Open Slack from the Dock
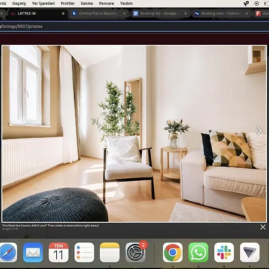The image size is (269, 269). pos(224,252)
